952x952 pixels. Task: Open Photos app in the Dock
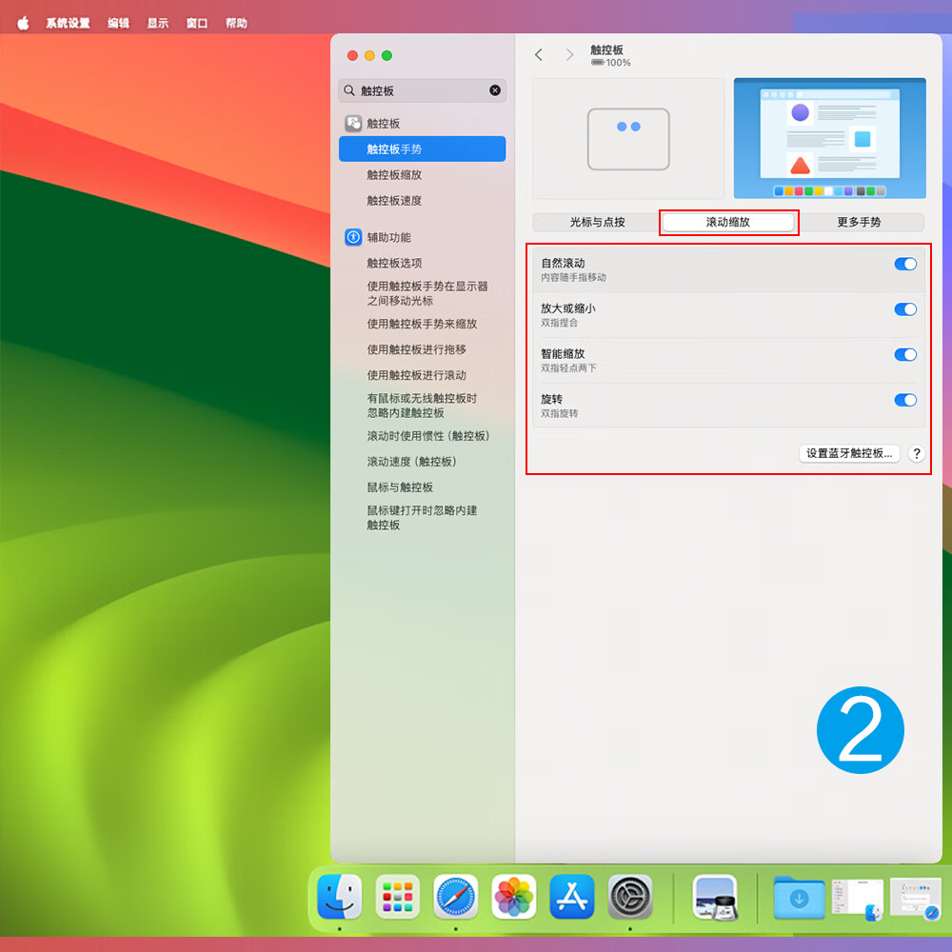[514, 896]
